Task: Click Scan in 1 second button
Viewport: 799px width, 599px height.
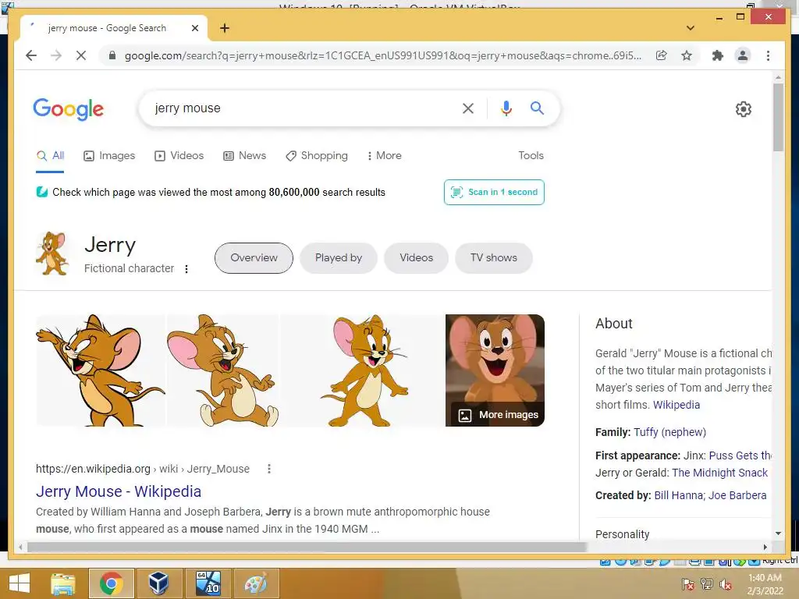Action: pos(494,192)
